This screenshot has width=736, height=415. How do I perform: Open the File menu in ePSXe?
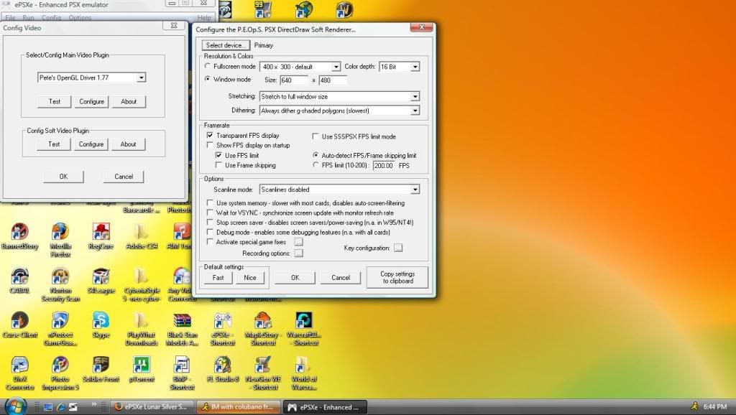point(10,18)
